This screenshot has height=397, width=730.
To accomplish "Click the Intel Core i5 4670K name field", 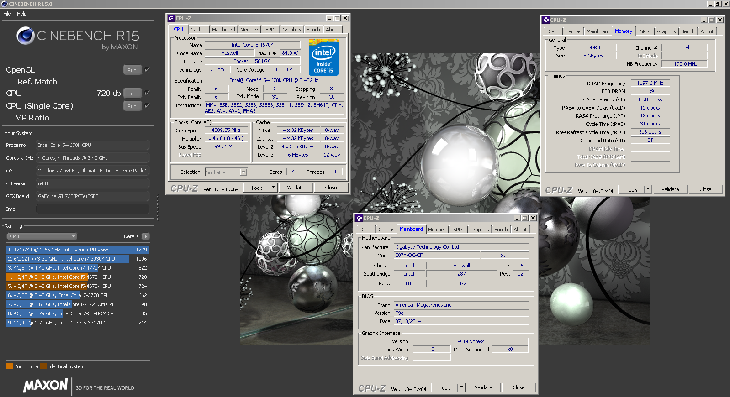I will pyautogui.click(x=252, y=45).
